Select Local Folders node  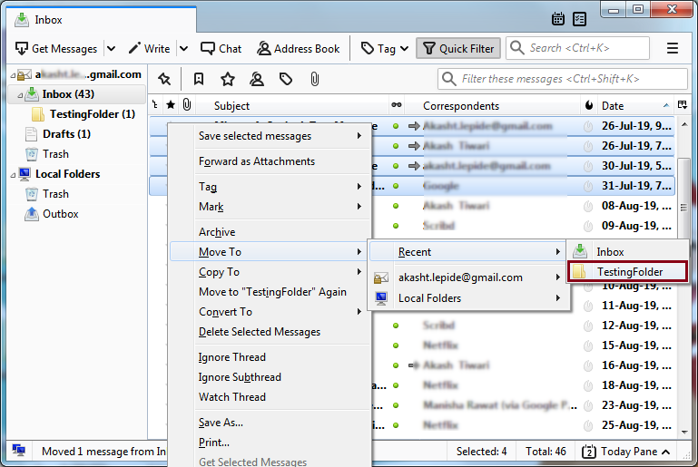click(67, 174)
